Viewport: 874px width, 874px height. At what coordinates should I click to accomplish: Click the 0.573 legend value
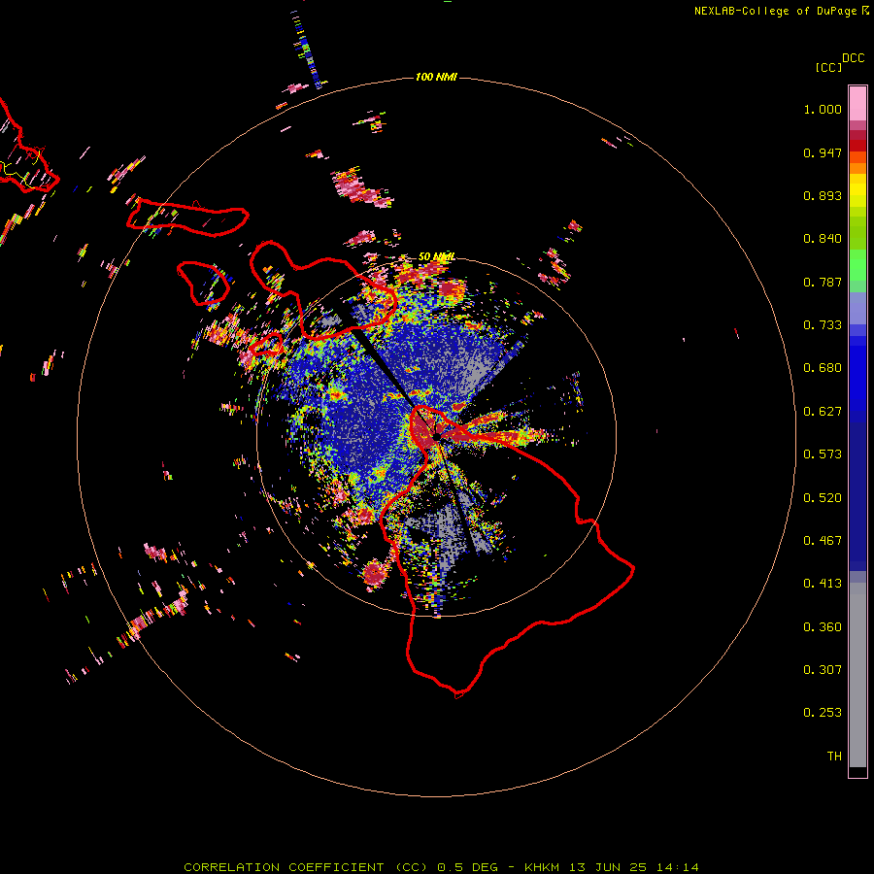point(823,454)
